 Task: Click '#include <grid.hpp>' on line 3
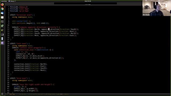20,11
